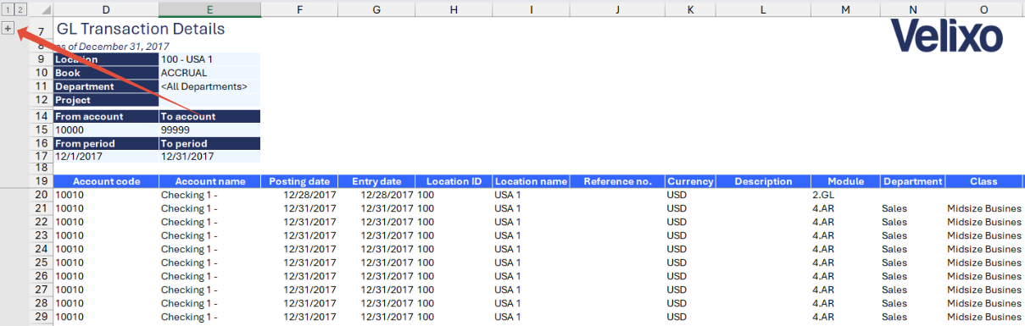
Task: Click the Entry date column heading
Action: [x=376, y=181]
